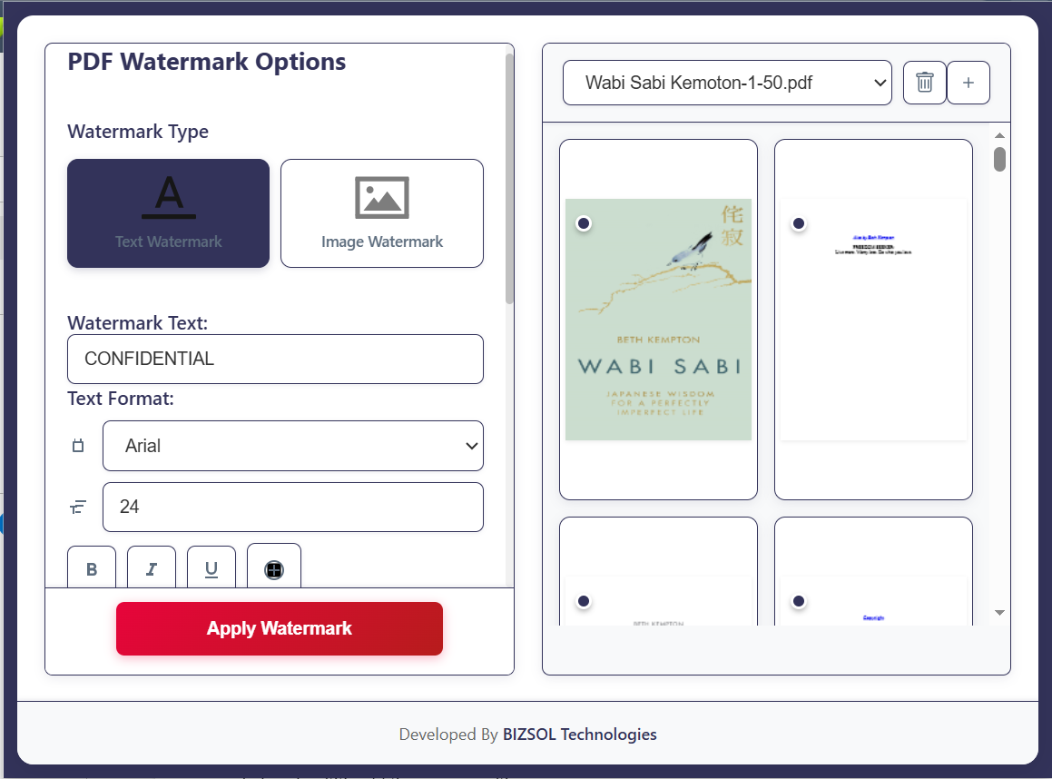
Task: Click the Watermark Text input field
Action: [x=275, y=359]
